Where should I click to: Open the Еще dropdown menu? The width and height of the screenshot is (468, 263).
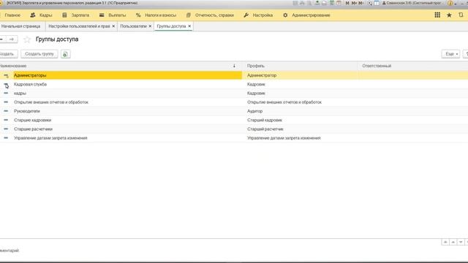point(450,54)
